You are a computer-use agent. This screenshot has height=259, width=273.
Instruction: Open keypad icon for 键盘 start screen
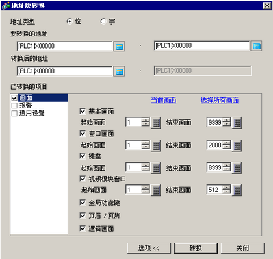(x=156, y=168)
